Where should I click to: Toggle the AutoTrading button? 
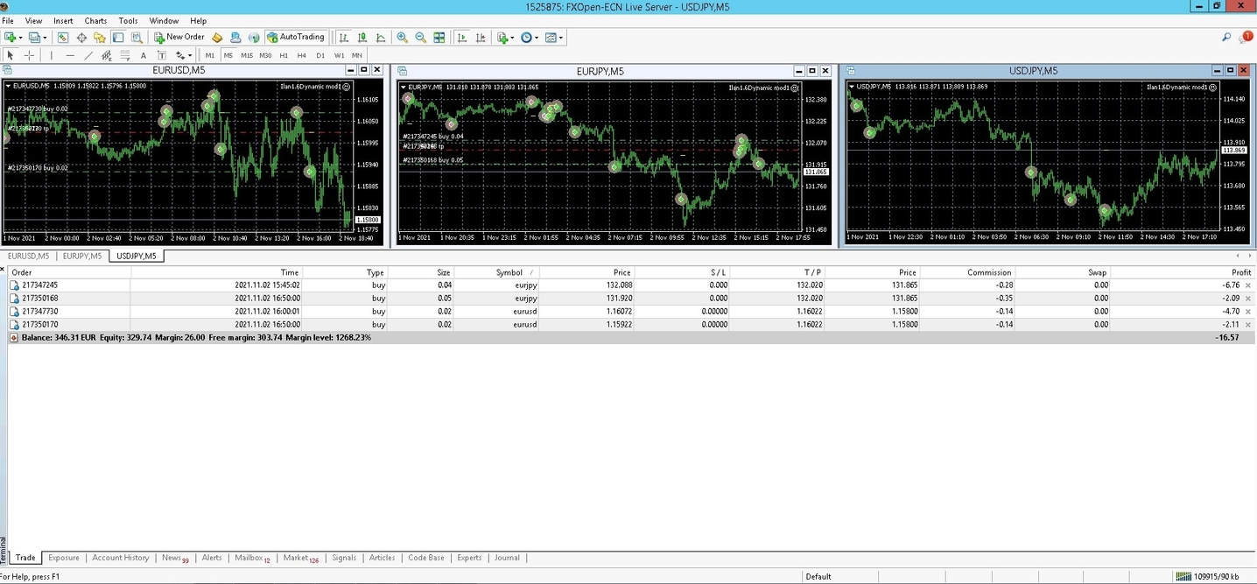297,37
